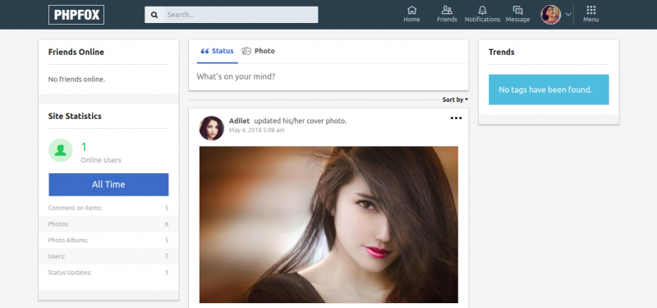This screenshot has height=308, width=657.
Task: Switch to the Status tab
Action: 217,51
